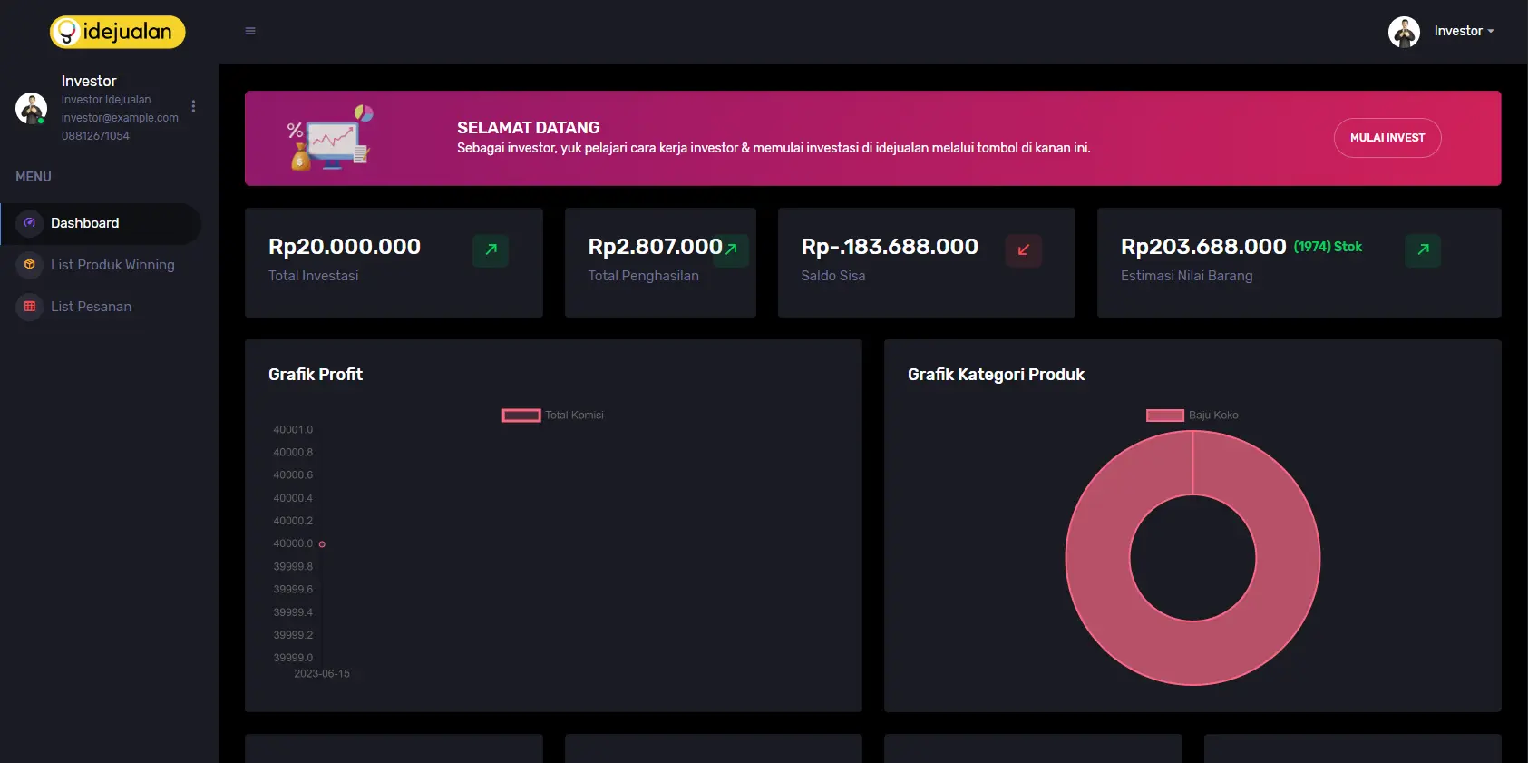The width and height of the screenshot is (1528, 763).
Task: Click the List Pesanan grid icon
Action: 30,307
